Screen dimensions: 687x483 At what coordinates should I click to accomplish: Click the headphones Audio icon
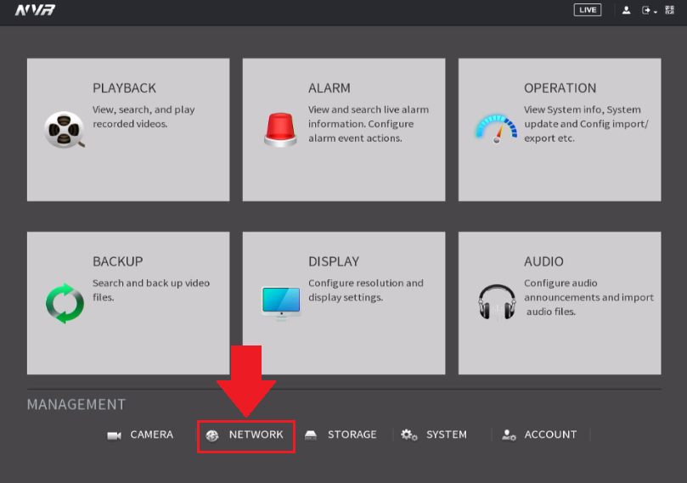pos(497,302)
